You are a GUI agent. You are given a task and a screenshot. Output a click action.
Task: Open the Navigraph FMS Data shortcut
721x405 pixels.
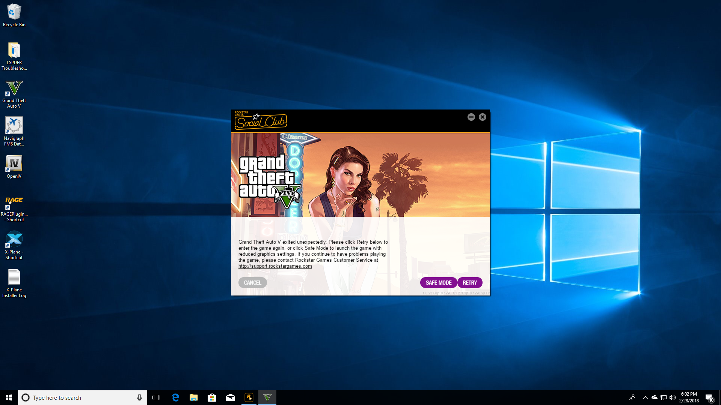click(14, 131)
